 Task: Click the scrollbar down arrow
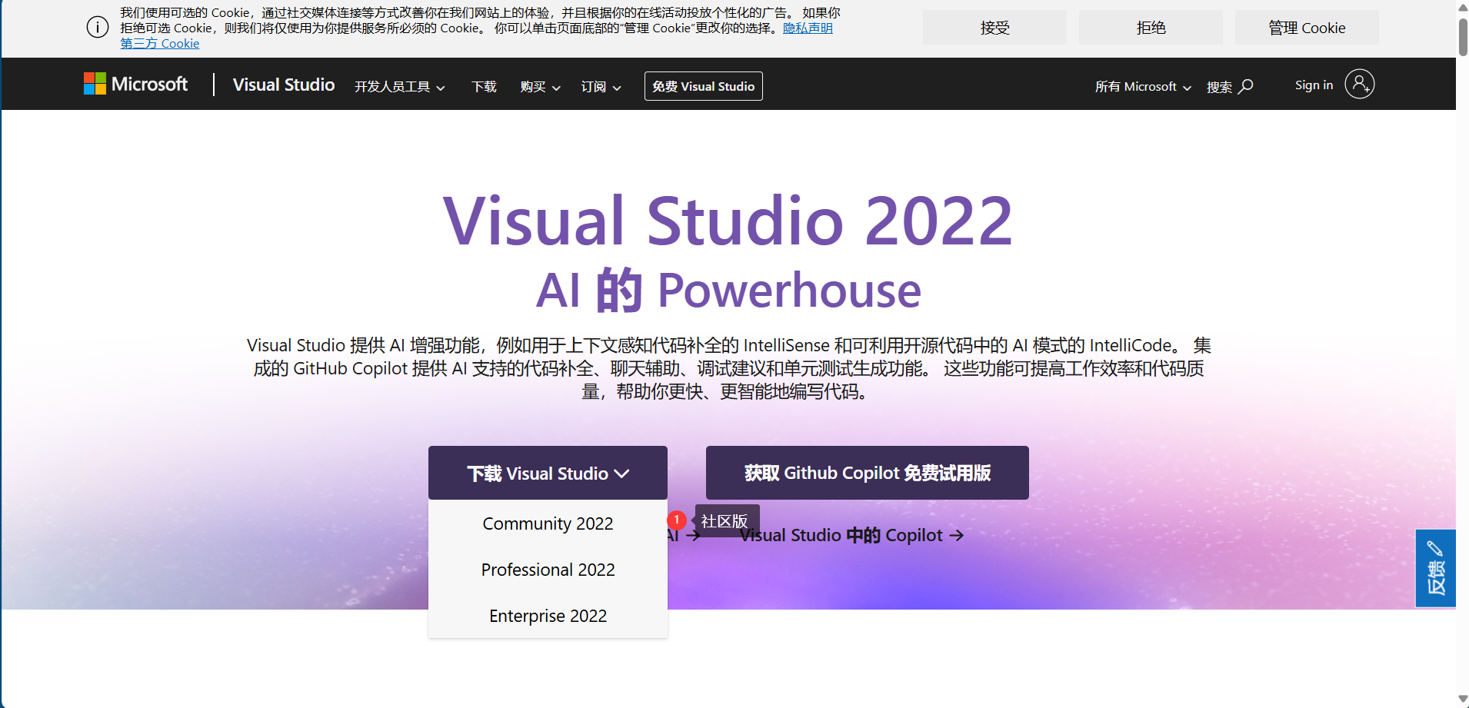coord(1462,700)
